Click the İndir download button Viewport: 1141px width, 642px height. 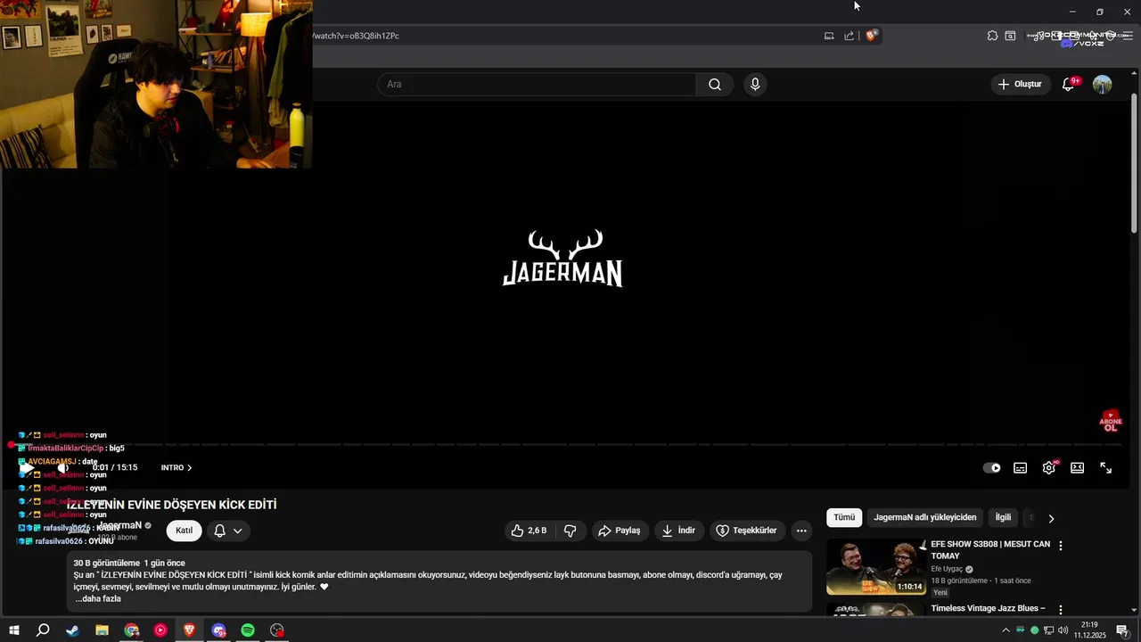(677, 531)
